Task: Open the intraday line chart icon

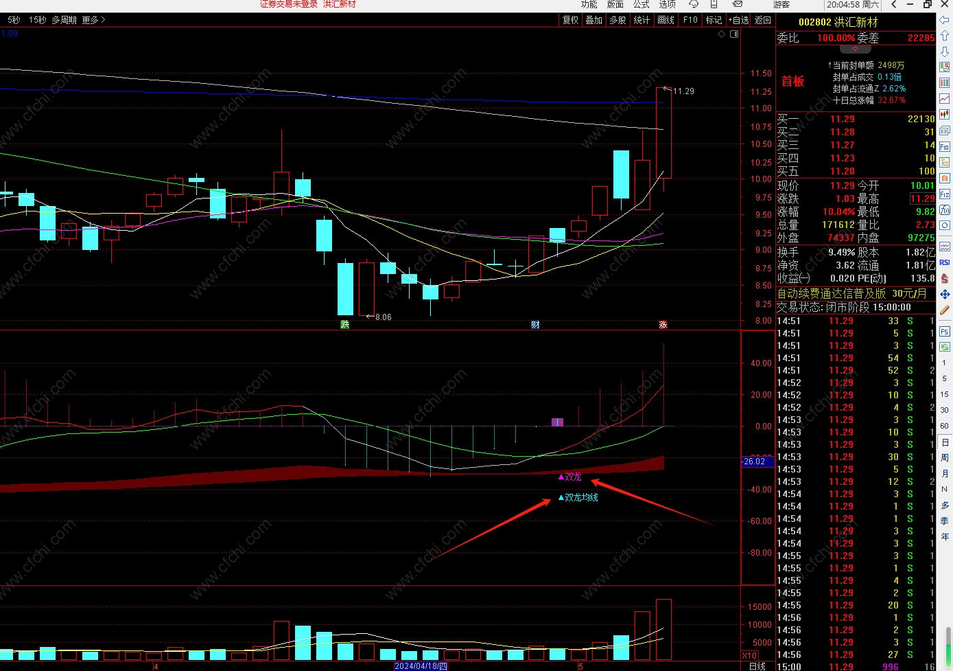Action: click(945, 98)
